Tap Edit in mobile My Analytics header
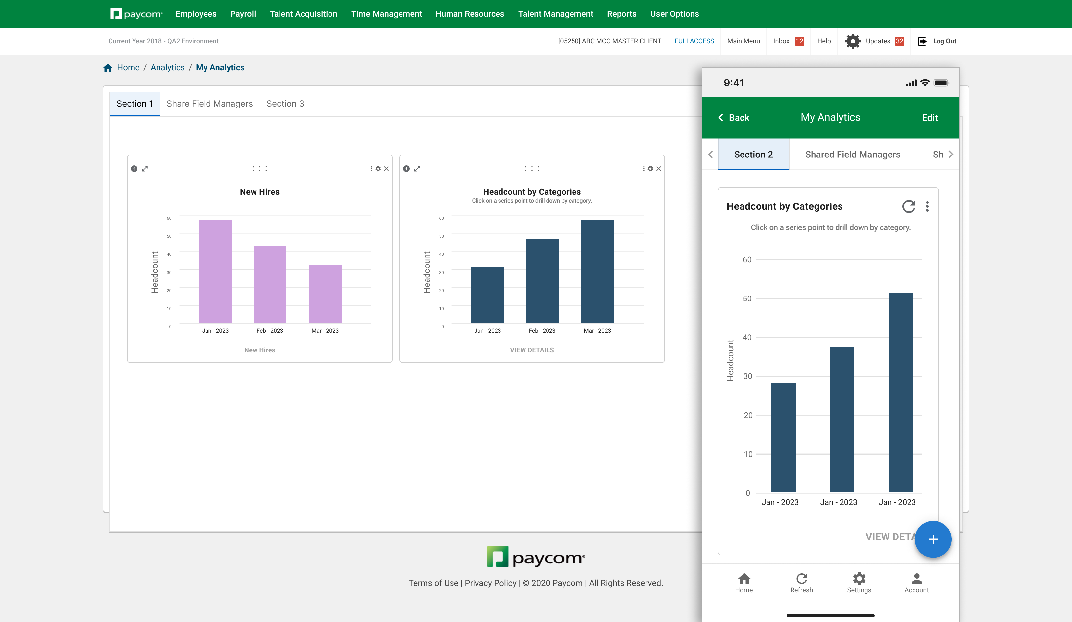This screenshot has width=1072, height=622. pyautogui.click(x=930, y=118)
